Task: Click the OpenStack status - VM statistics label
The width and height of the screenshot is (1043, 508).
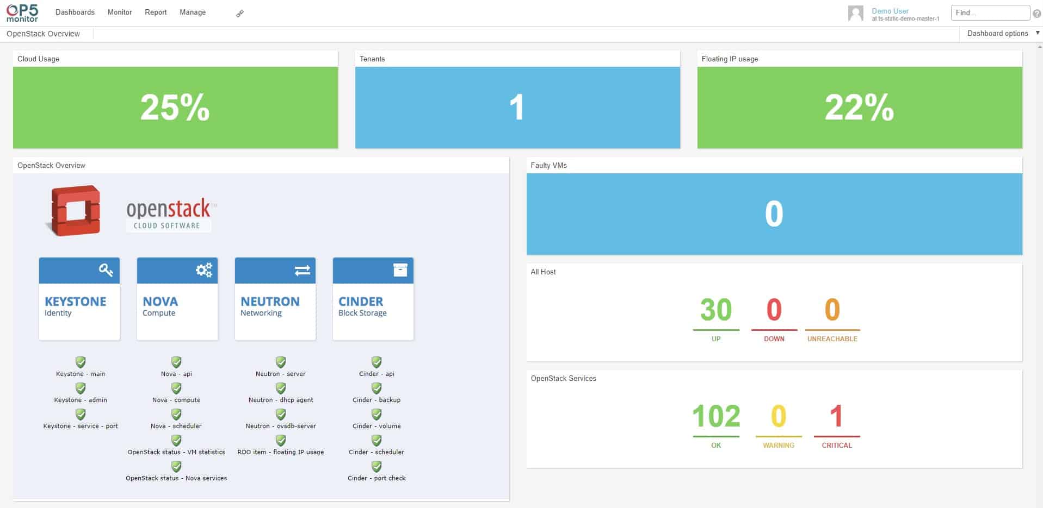Action: pos(176,452)
